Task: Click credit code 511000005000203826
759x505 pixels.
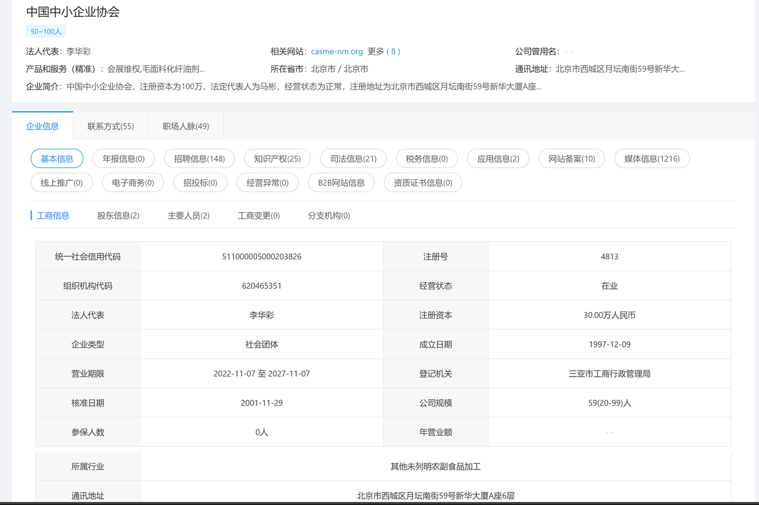Action: point(262,257)
